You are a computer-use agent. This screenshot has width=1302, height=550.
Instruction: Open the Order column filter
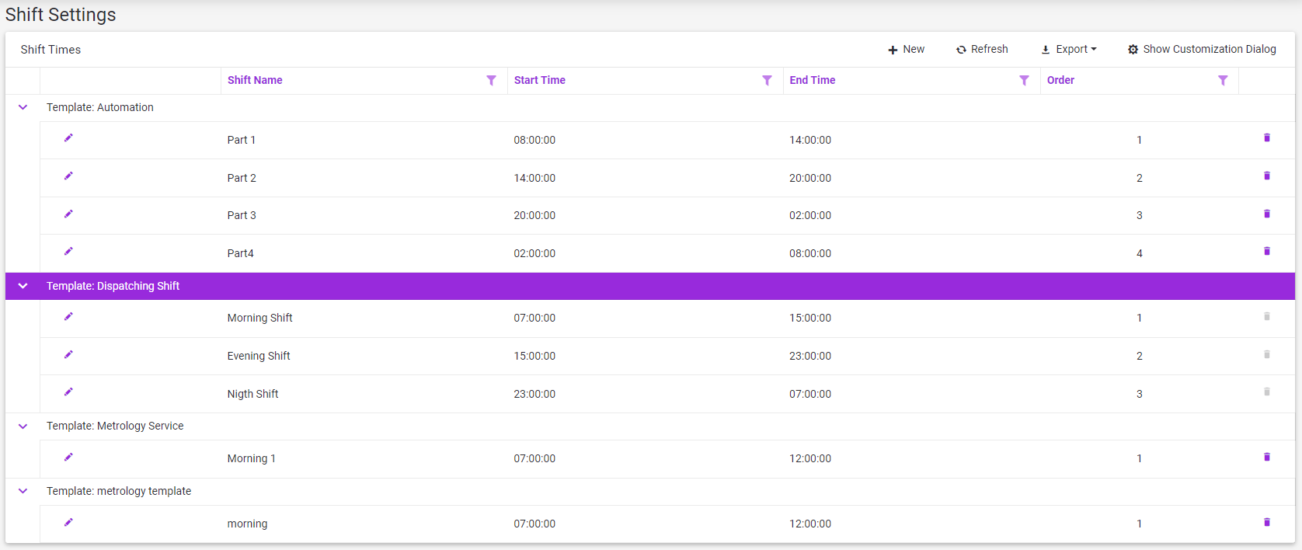click(1223, 81)
